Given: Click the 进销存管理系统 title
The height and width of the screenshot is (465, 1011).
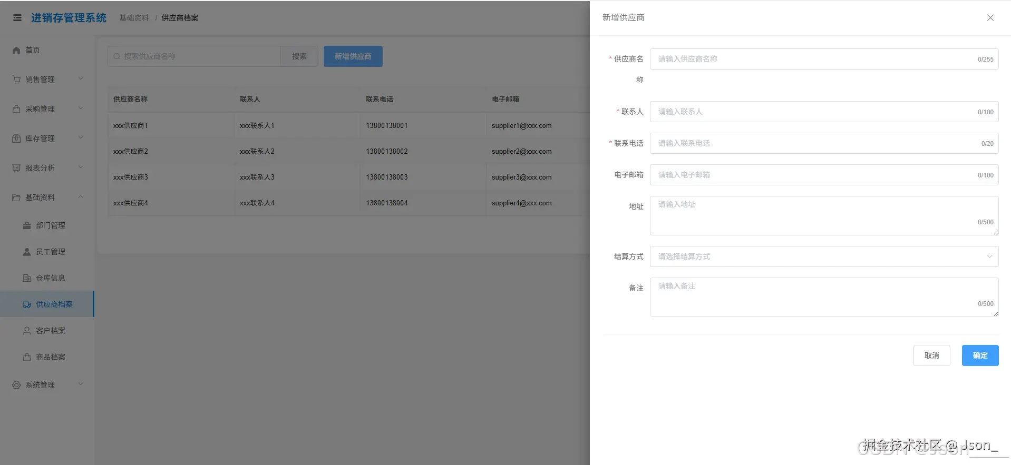Looking at the screenshot, I should pos(69,18).
